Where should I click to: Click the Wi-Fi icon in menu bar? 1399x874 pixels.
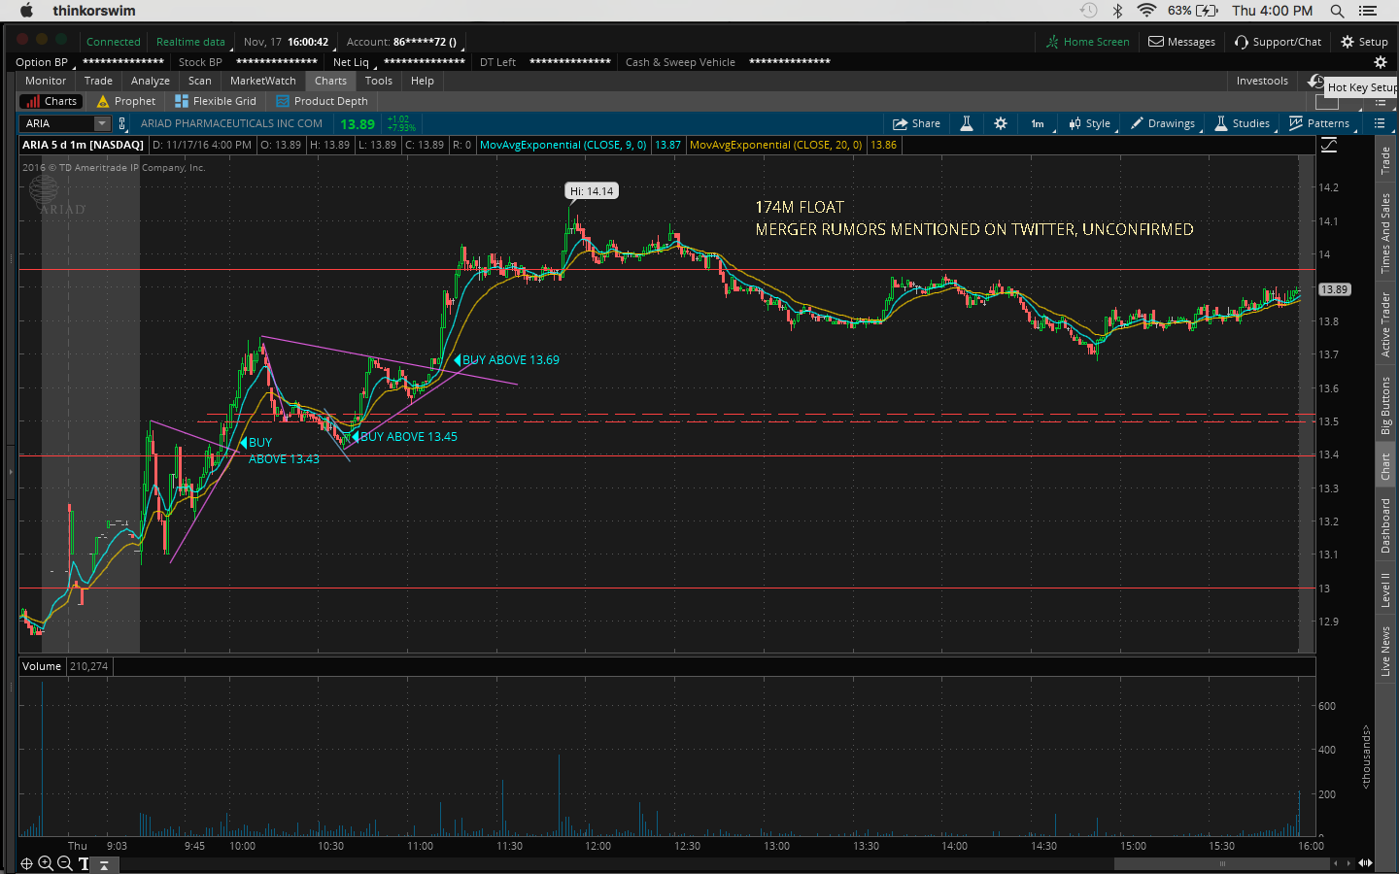click(x=1146, y=11)
